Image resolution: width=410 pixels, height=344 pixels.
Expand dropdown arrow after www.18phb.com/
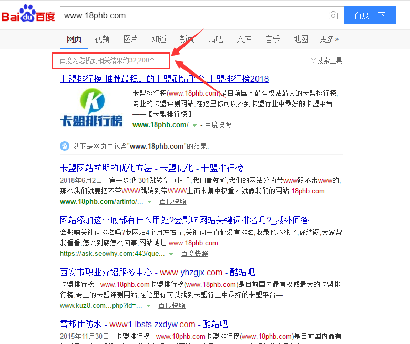click(194, 126)
